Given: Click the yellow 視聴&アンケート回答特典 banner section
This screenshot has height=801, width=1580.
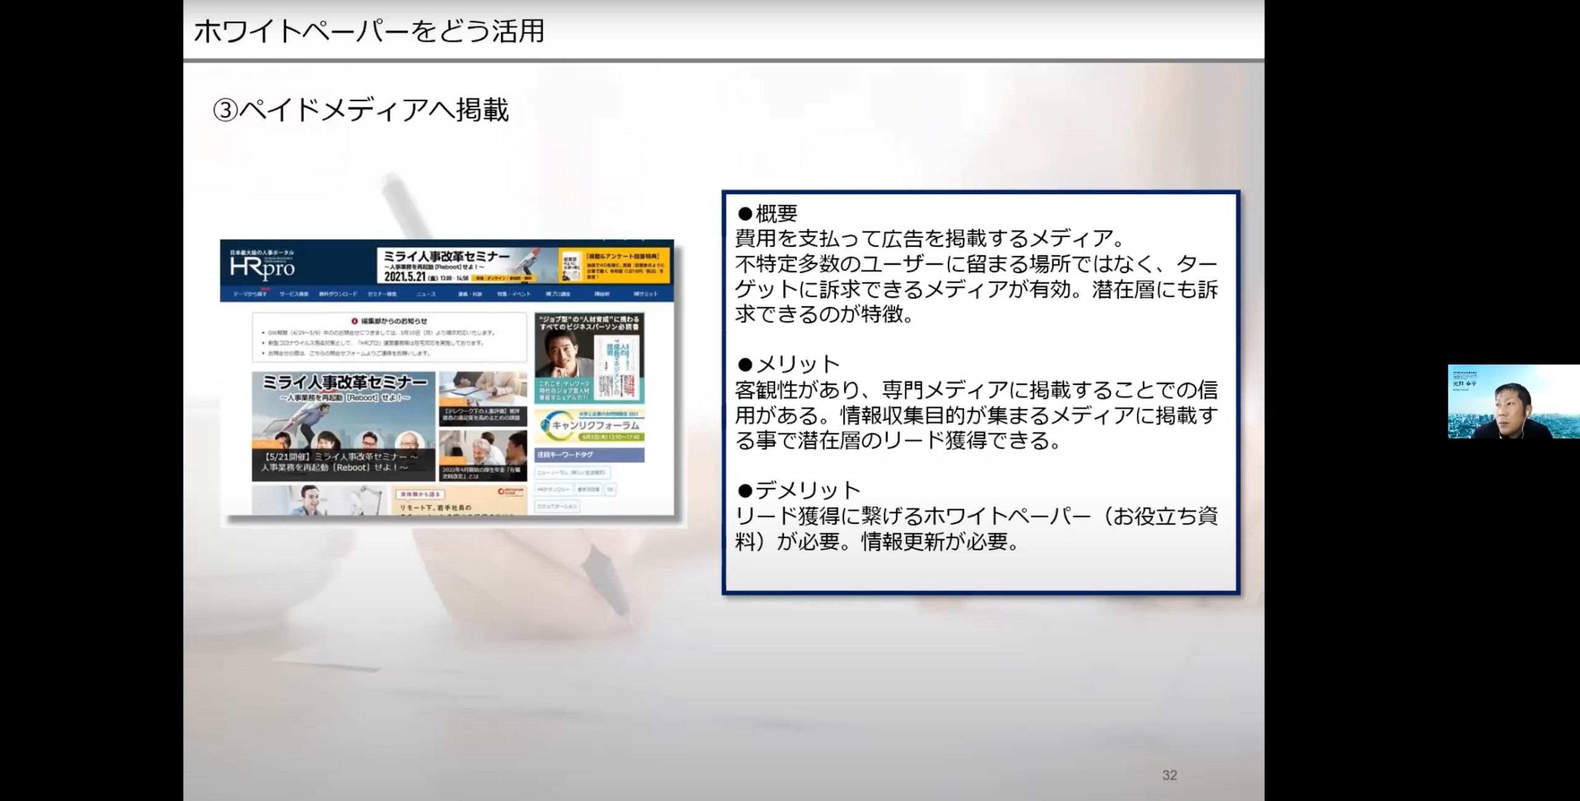Looking at the screenshot, I should (x=614, y=266).
